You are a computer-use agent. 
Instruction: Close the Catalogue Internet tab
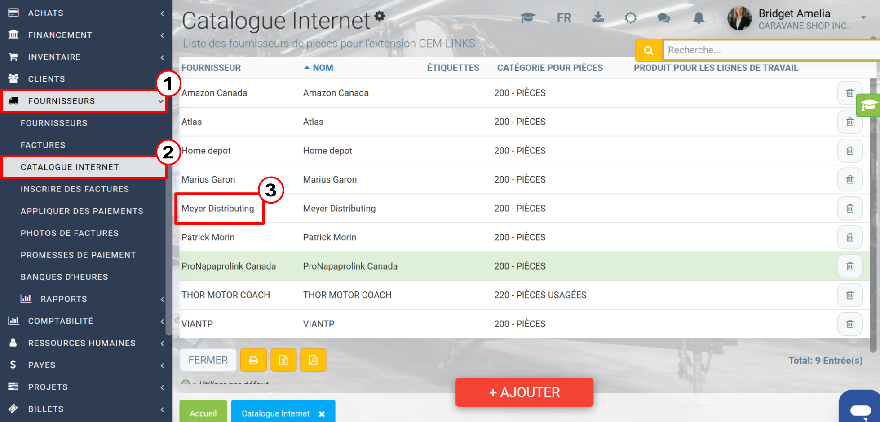322,414
